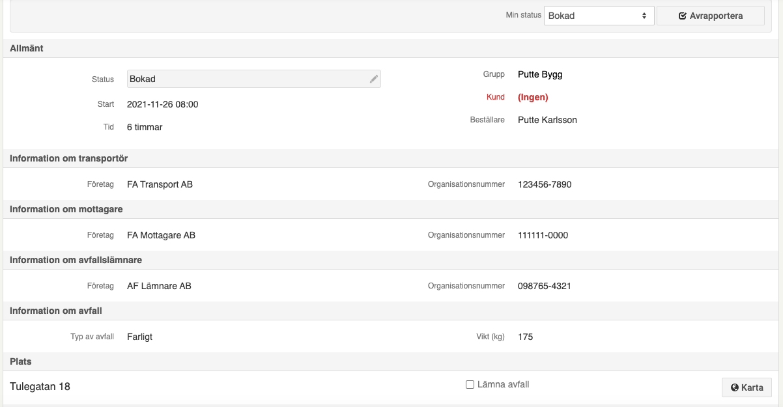The image size is (783, 407).
Task: Click the weight value 175
Action: click(525, 337)
